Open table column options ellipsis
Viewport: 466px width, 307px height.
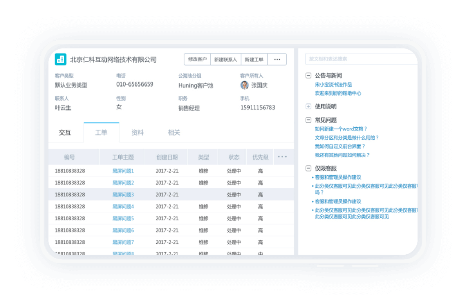[282, 157]
